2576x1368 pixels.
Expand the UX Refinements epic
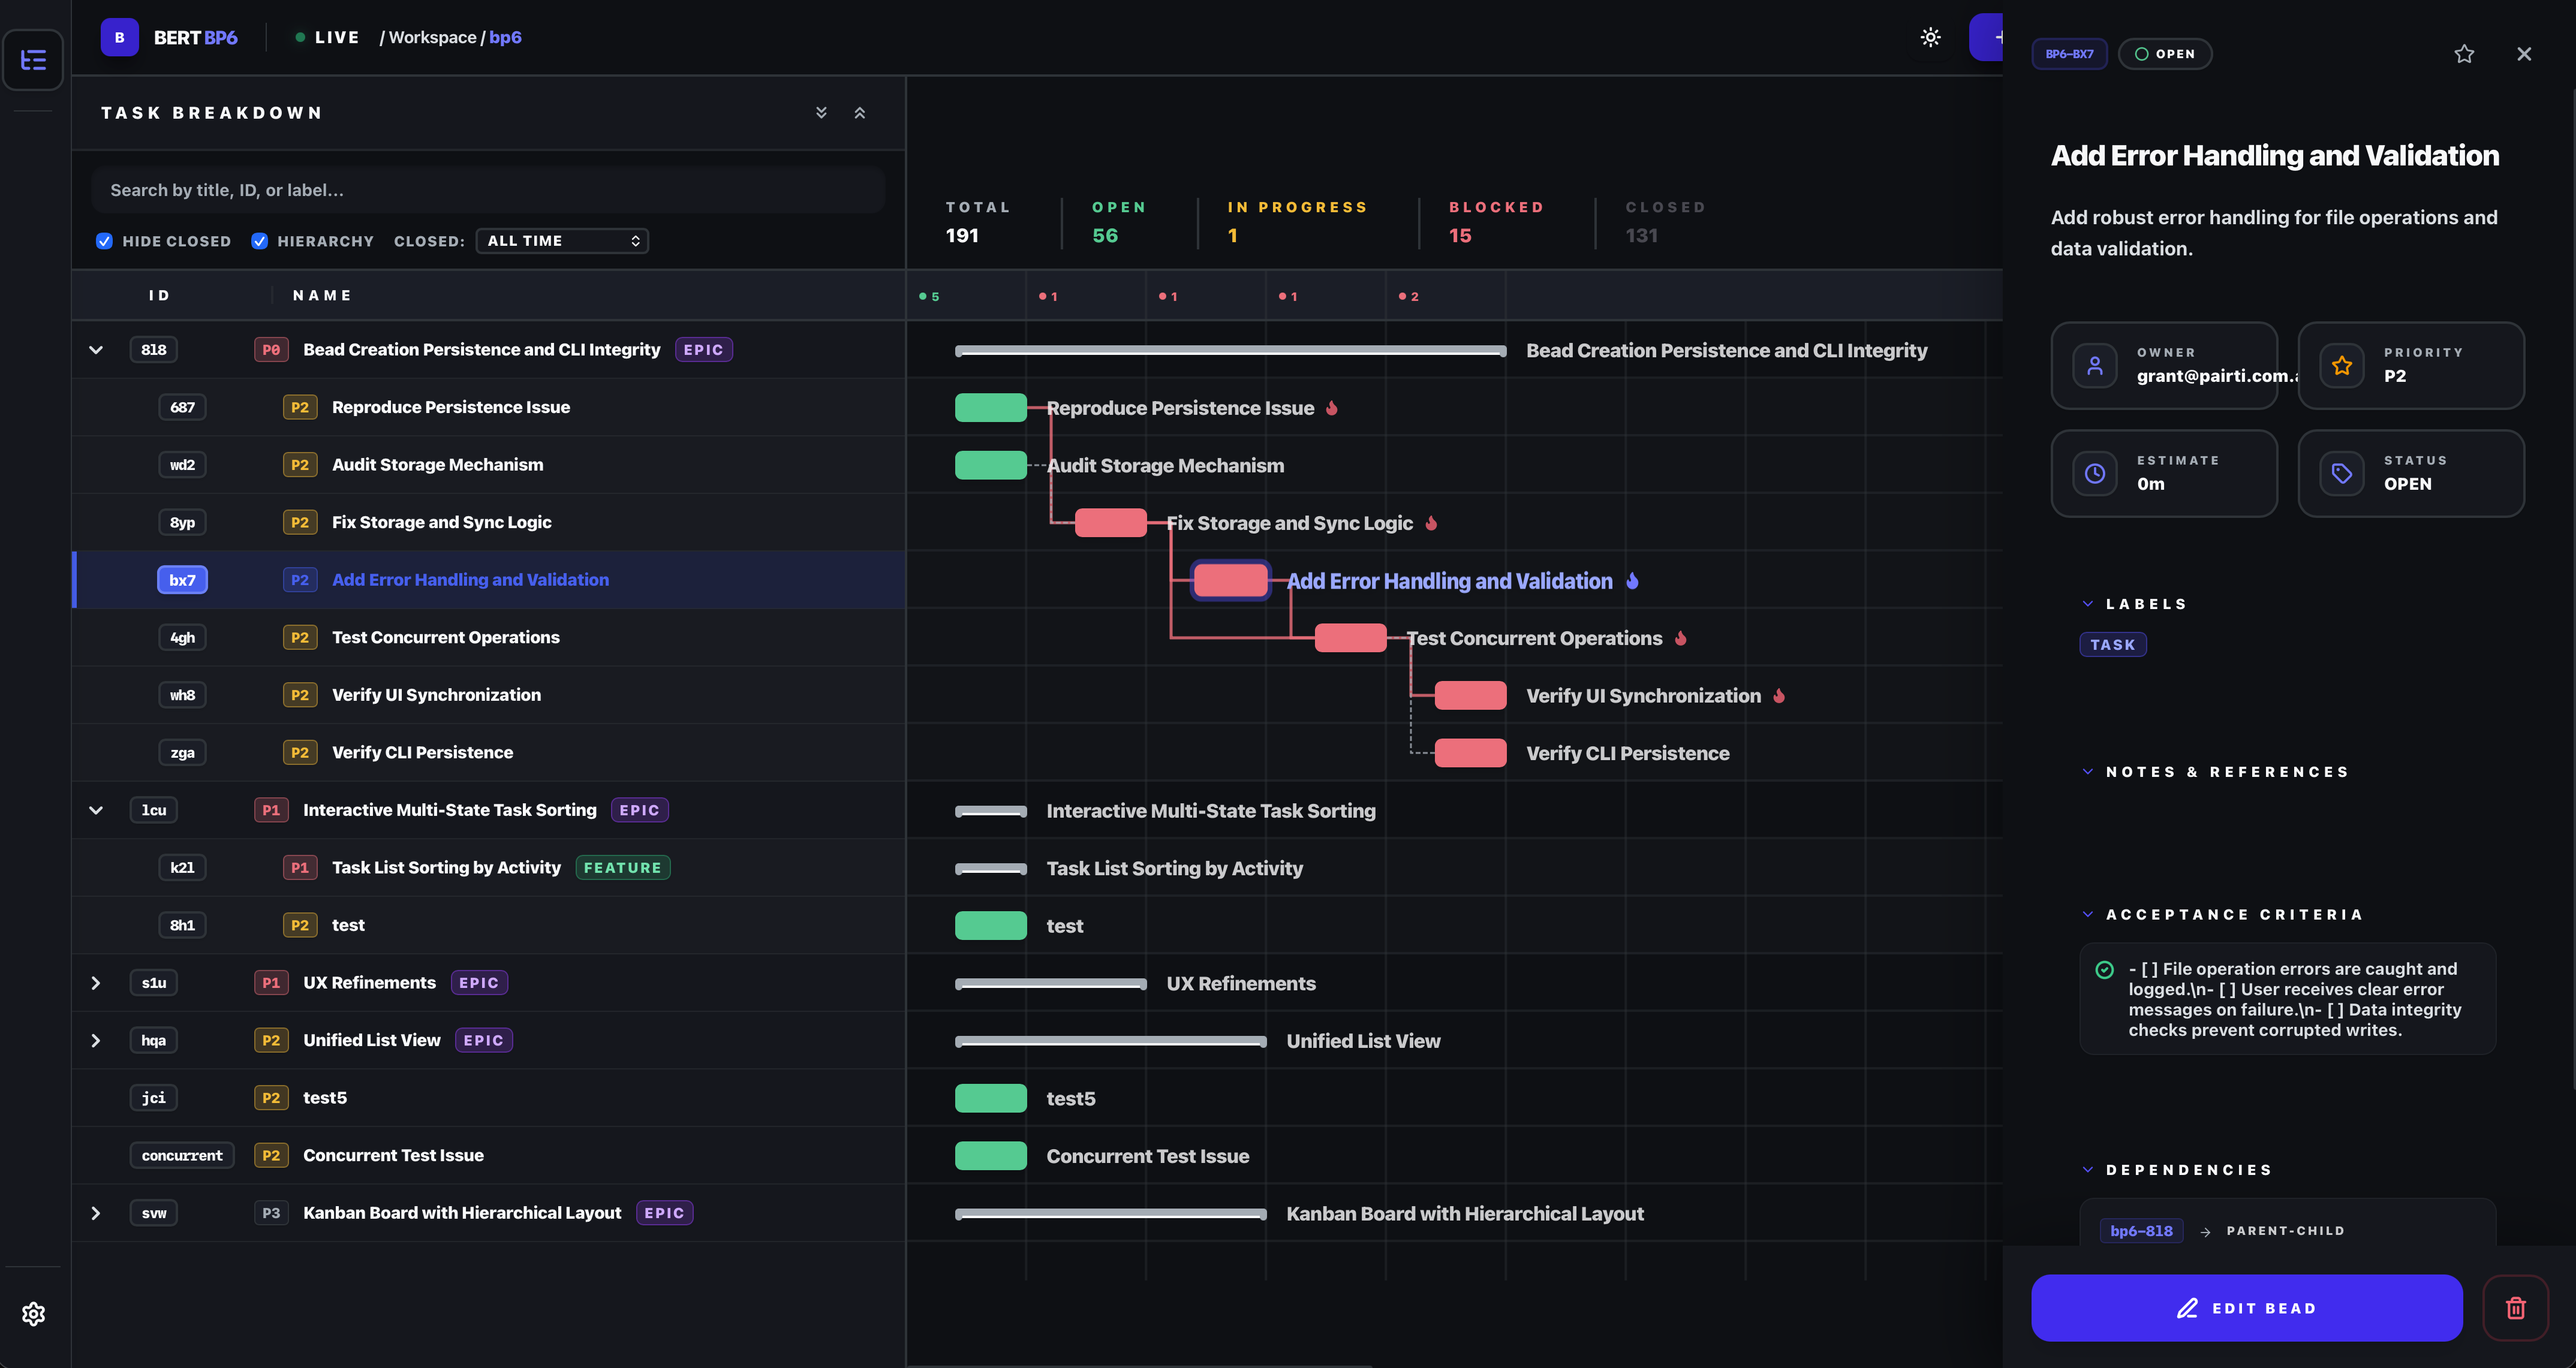tap(96, 982)
